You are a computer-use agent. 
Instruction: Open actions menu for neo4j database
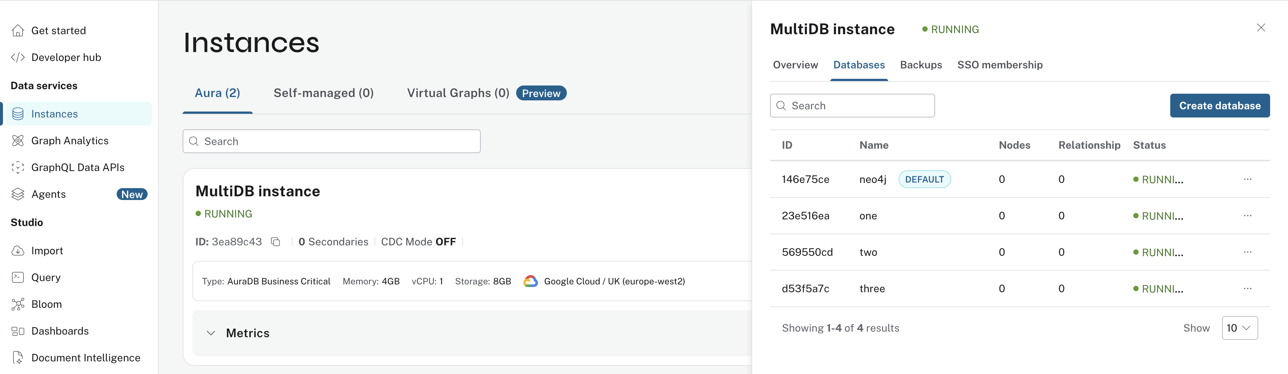(1247, 179)
